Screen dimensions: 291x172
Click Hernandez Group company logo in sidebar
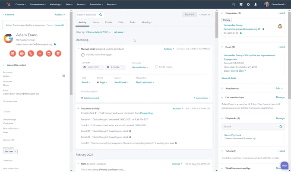click(x=280, y=26)
